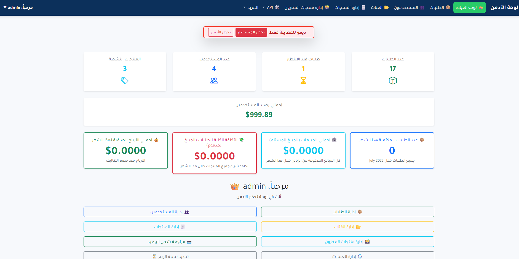This screenshot has width=519, height=259.
Task: Click the tag icon under active products
Action: point(125,81)
